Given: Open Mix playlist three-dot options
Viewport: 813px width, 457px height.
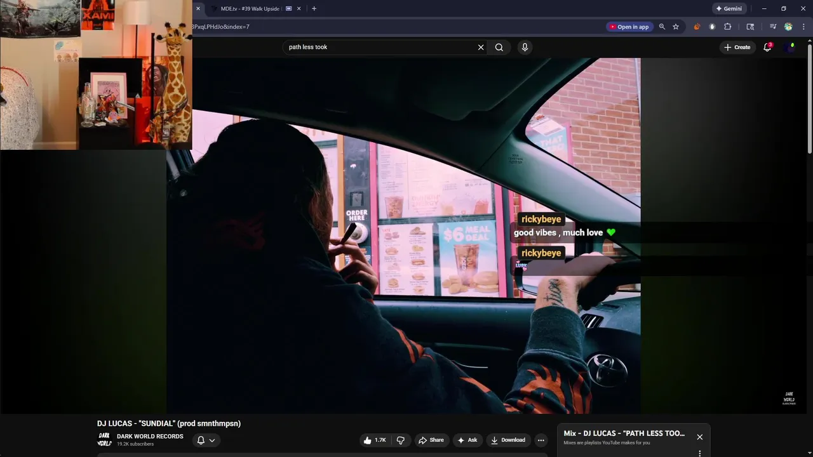Looking at the screenshot, I should click(x=699, y=453).
